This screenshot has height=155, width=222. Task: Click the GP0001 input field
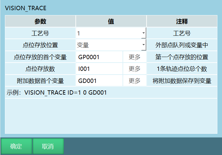(x=99, y=57)
